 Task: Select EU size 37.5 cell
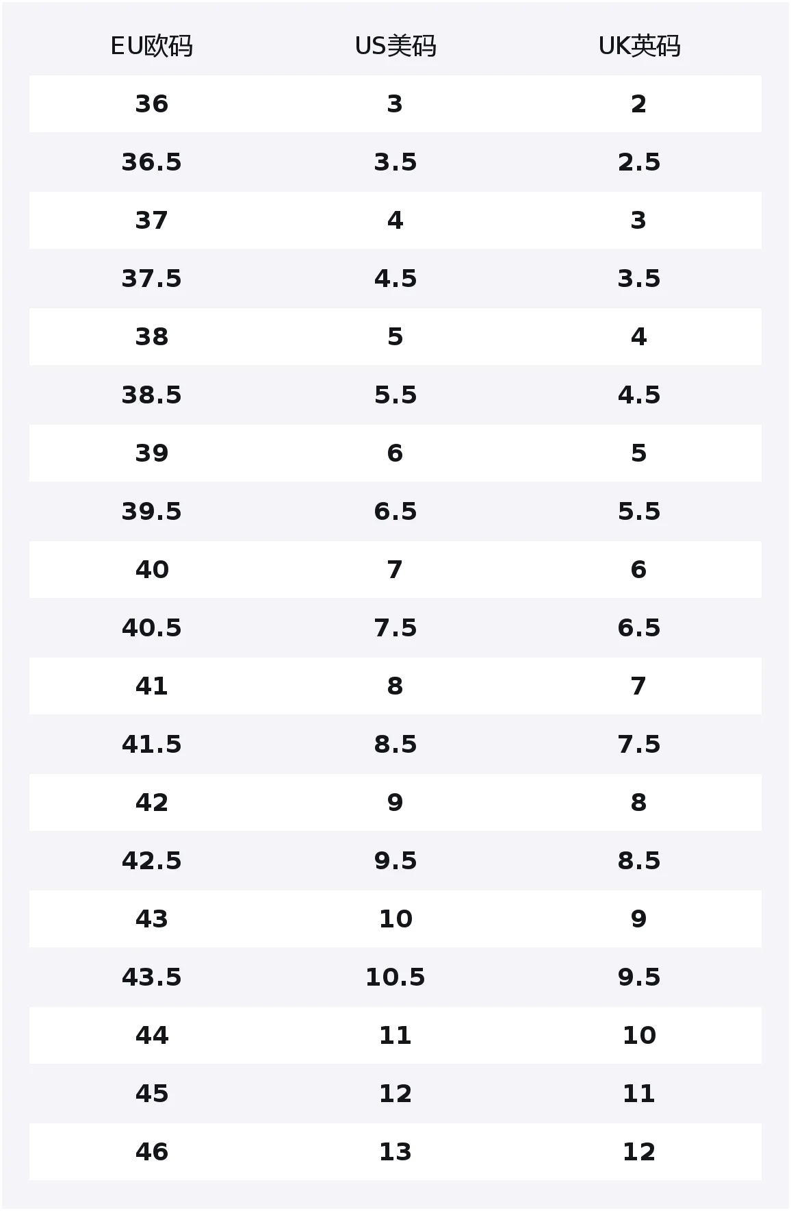[151, 279]
